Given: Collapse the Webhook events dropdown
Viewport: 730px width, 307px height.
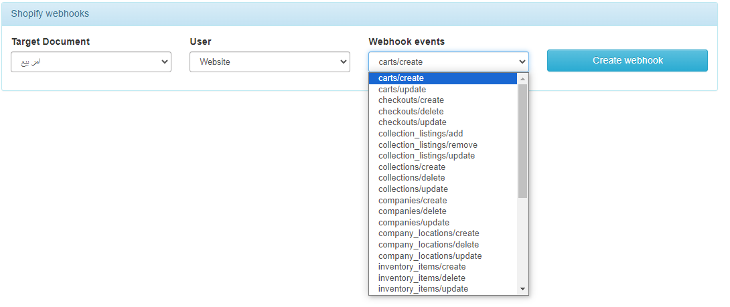Looking at the screenshot, I should point(448,62).
